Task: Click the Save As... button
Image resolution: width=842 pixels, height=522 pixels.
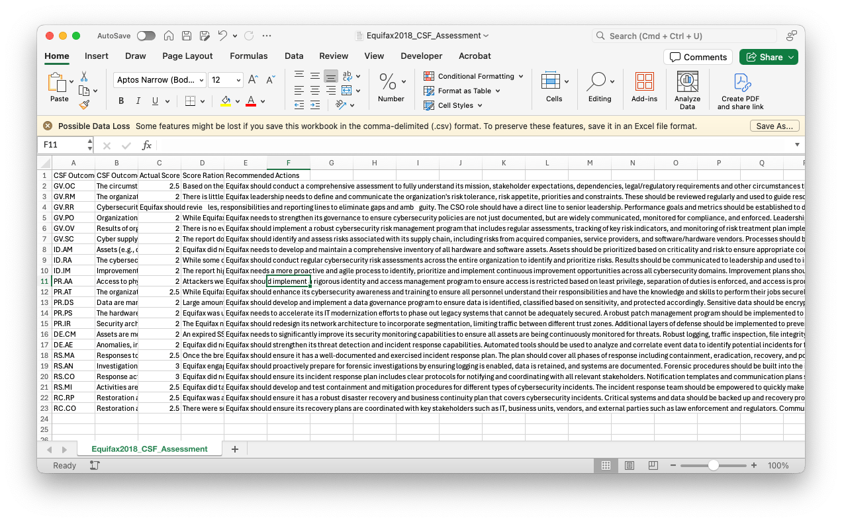Action: [774, 126]
